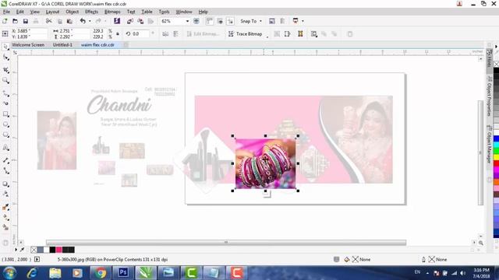Expand the Trace Bitmap dropdown arrow

click(267, 37)
